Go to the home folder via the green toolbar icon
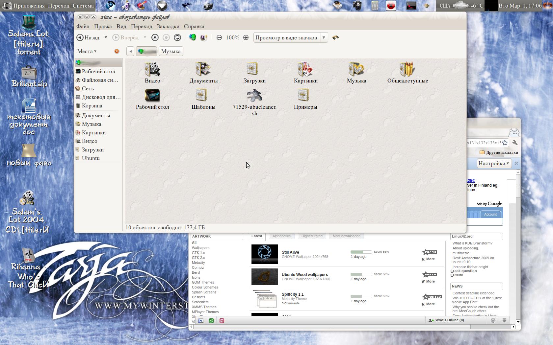This screenshot has width=553, height=345. pyautogui.click(x=193, y=37)
